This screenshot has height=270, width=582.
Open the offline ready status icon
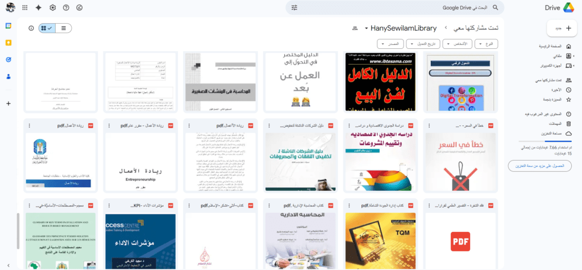click(80, 7)
